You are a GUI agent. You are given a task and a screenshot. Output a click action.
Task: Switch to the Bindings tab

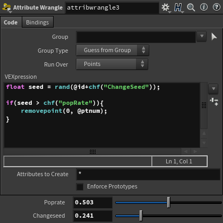(x=38, y=22)
